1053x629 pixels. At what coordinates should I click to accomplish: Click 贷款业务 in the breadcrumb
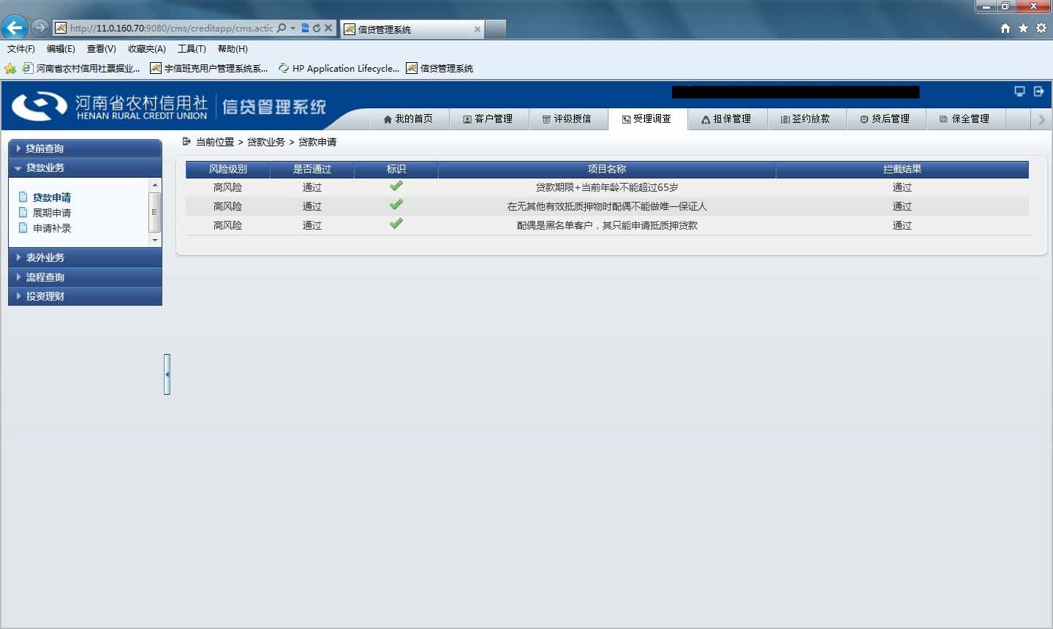click(266, 142)
